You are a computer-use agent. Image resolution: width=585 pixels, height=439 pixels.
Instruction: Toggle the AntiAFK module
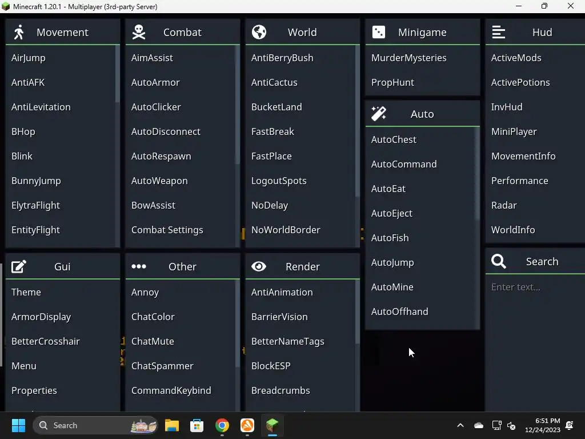61,82
